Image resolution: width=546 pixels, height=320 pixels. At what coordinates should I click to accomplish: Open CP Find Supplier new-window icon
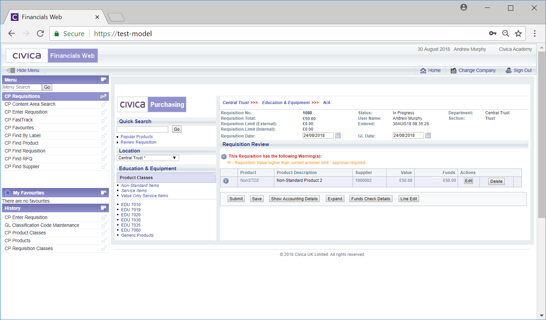tap(104, 166)
